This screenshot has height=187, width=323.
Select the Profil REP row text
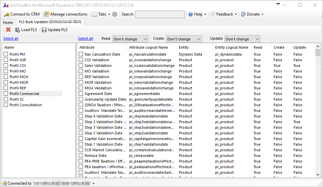click(18, 88)
